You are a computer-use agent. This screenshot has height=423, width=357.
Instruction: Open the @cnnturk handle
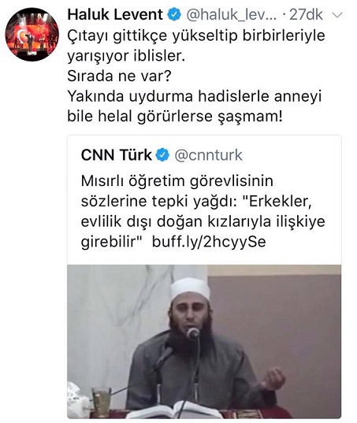point(208,155)
